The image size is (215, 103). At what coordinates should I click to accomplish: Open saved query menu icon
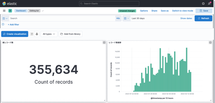click(5, 18)
